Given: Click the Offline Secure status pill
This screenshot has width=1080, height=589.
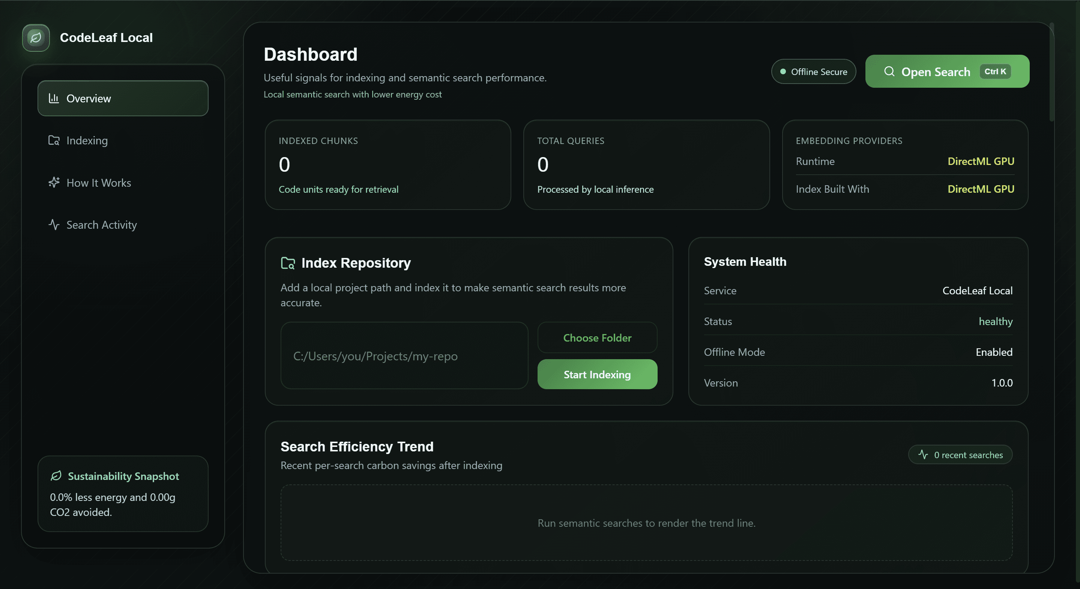Looking at the screenshot, I should pos(813,72).
